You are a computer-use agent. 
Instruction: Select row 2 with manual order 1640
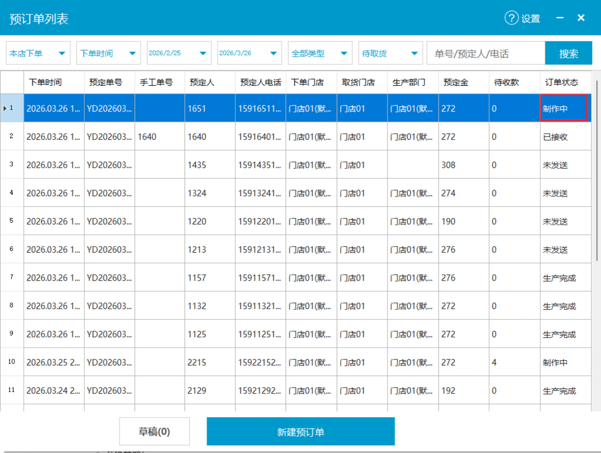coord(295,137)
